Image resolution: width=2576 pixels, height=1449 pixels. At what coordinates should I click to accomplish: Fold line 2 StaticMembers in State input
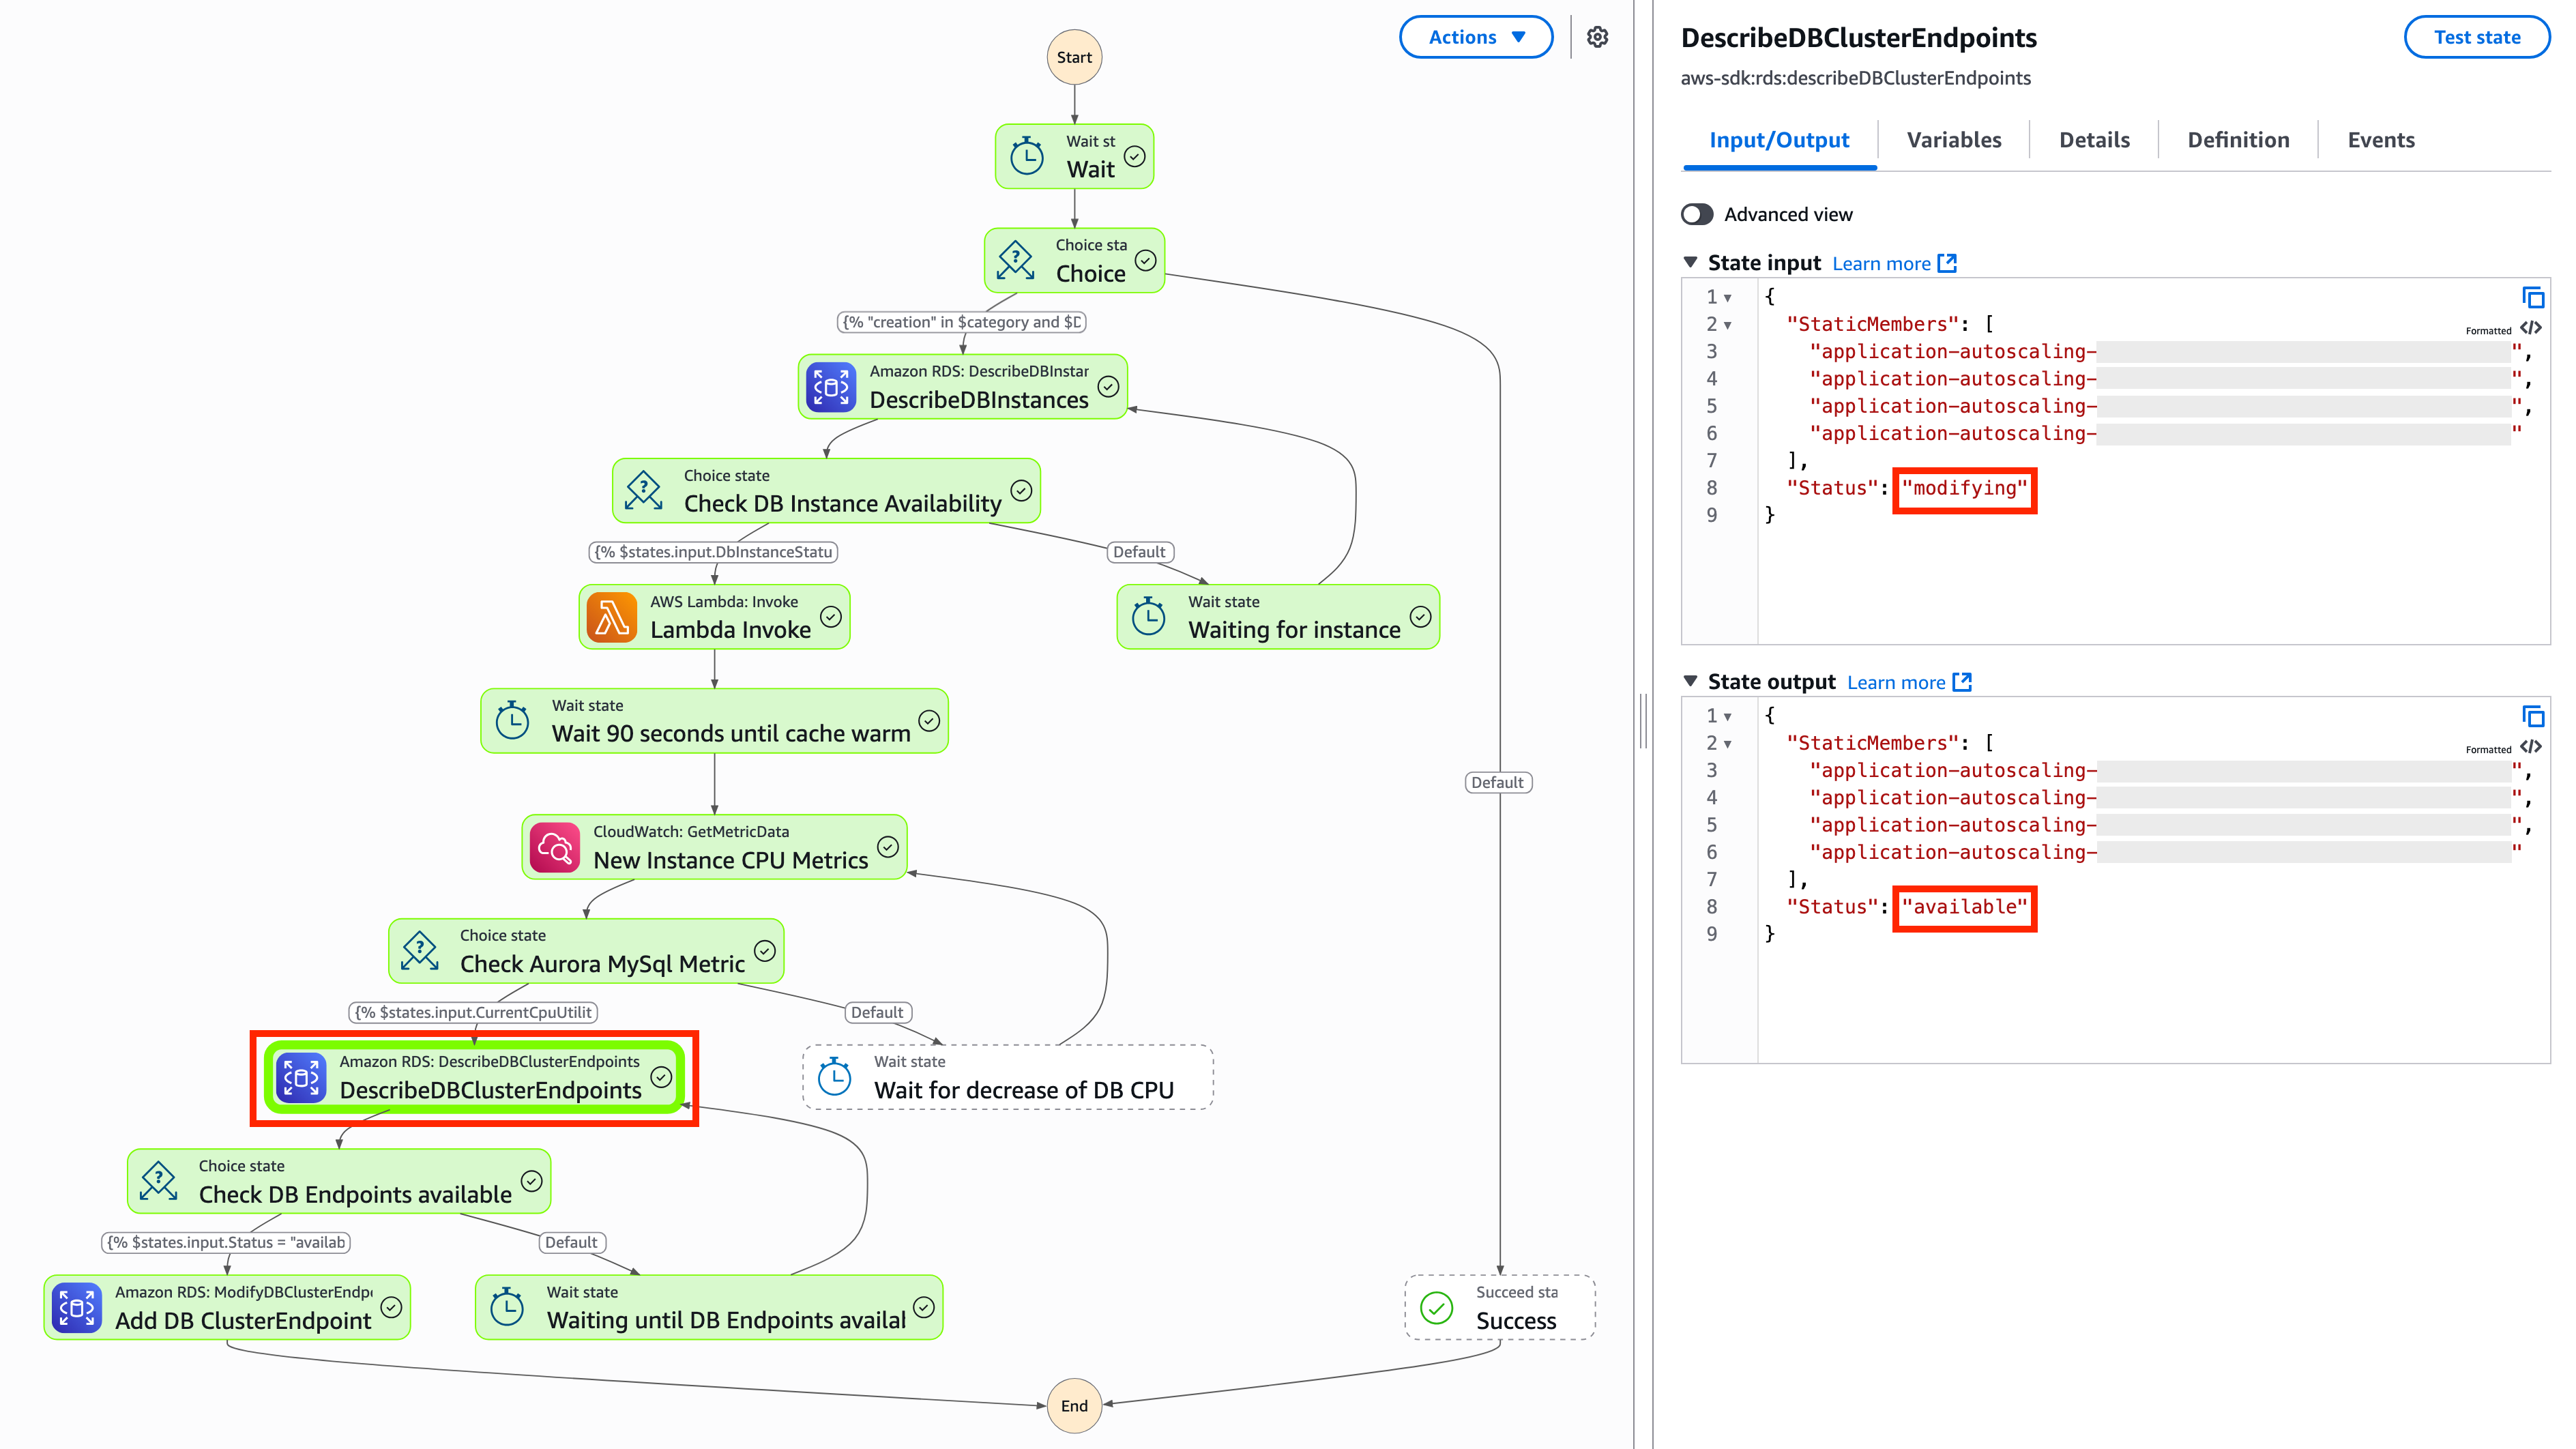tap(1727, 325)
